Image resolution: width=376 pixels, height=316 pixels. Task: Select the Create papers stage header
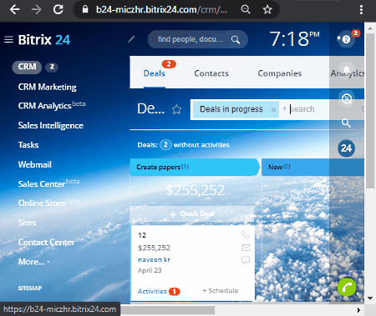tap(195, 167)
